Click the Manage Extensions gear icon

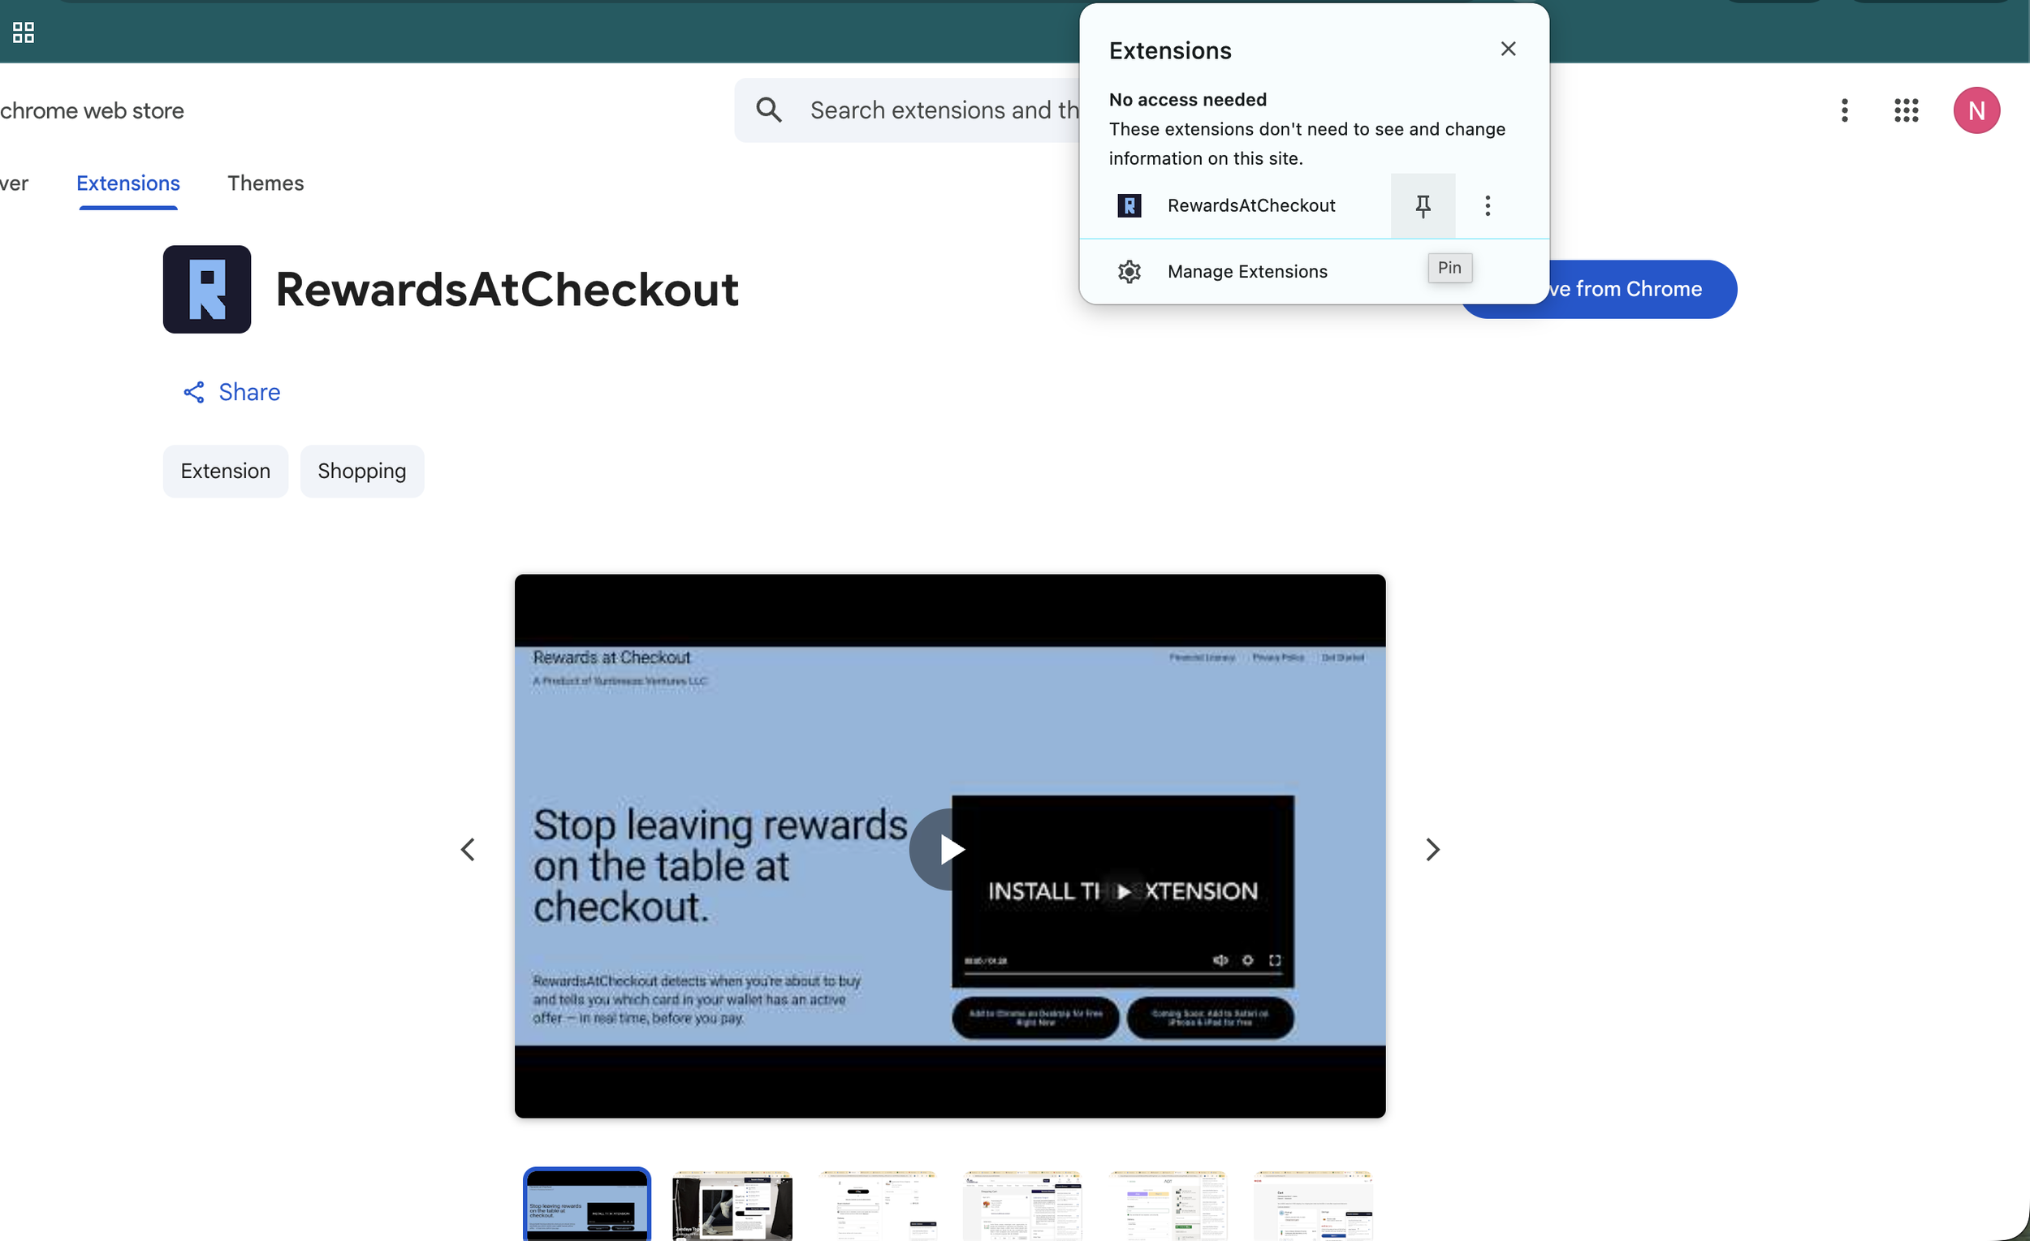pyautogui.click(x=1129, y=271)
